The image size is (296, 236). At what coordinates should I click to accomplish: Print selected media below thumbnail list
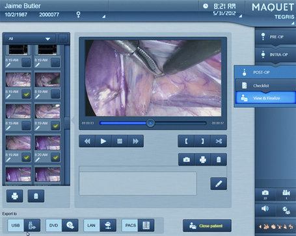[x=15, y=196]
